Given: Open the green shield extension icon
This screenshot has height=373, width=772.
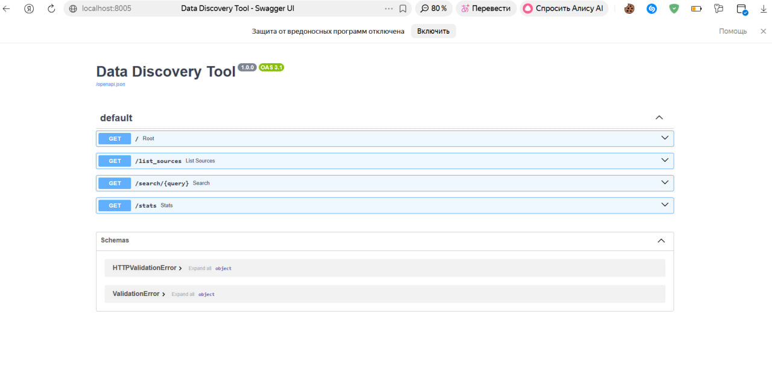Looking at the screenshot, I should coord(674,9).
